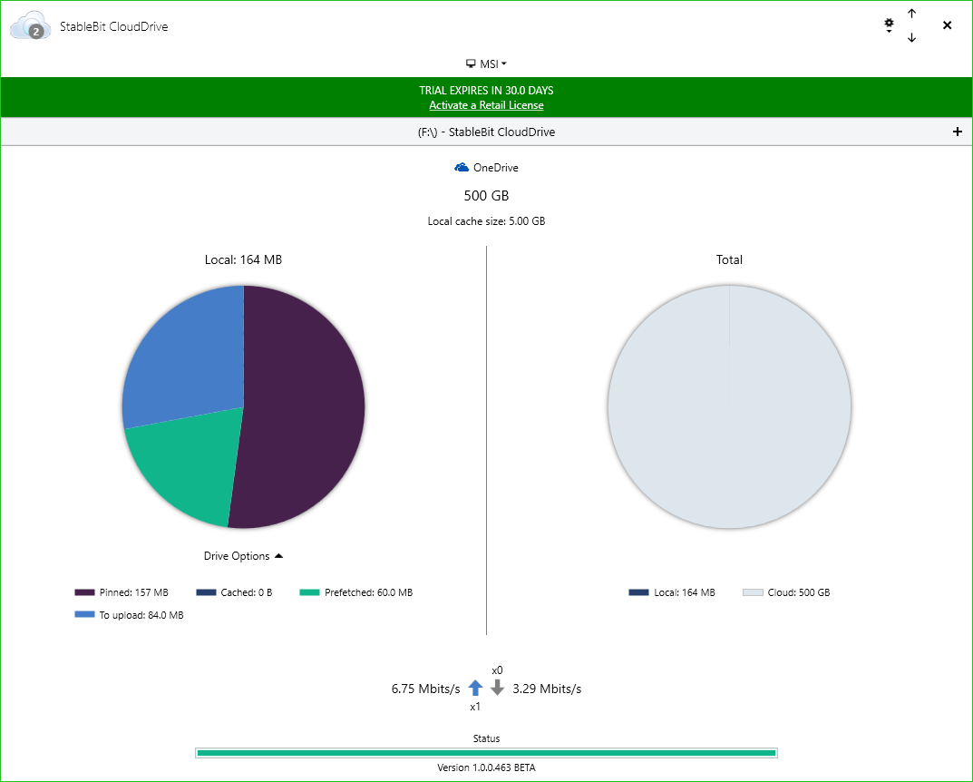973x782 pixels.
Task: Click the plus icon to add drive
Action: pos(958,132)
